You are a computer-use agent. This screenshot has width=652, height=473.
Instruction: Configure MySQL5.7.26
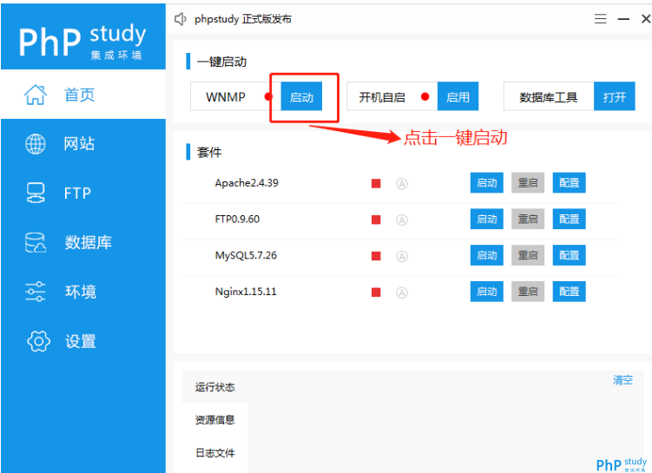pyautogui.click(x=570, y=255)
